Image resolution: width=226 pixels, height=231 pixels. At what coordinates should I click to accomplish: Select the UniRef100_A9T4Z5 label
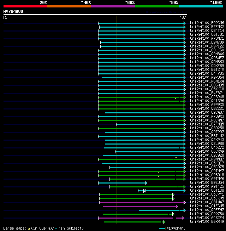point(207,186)
